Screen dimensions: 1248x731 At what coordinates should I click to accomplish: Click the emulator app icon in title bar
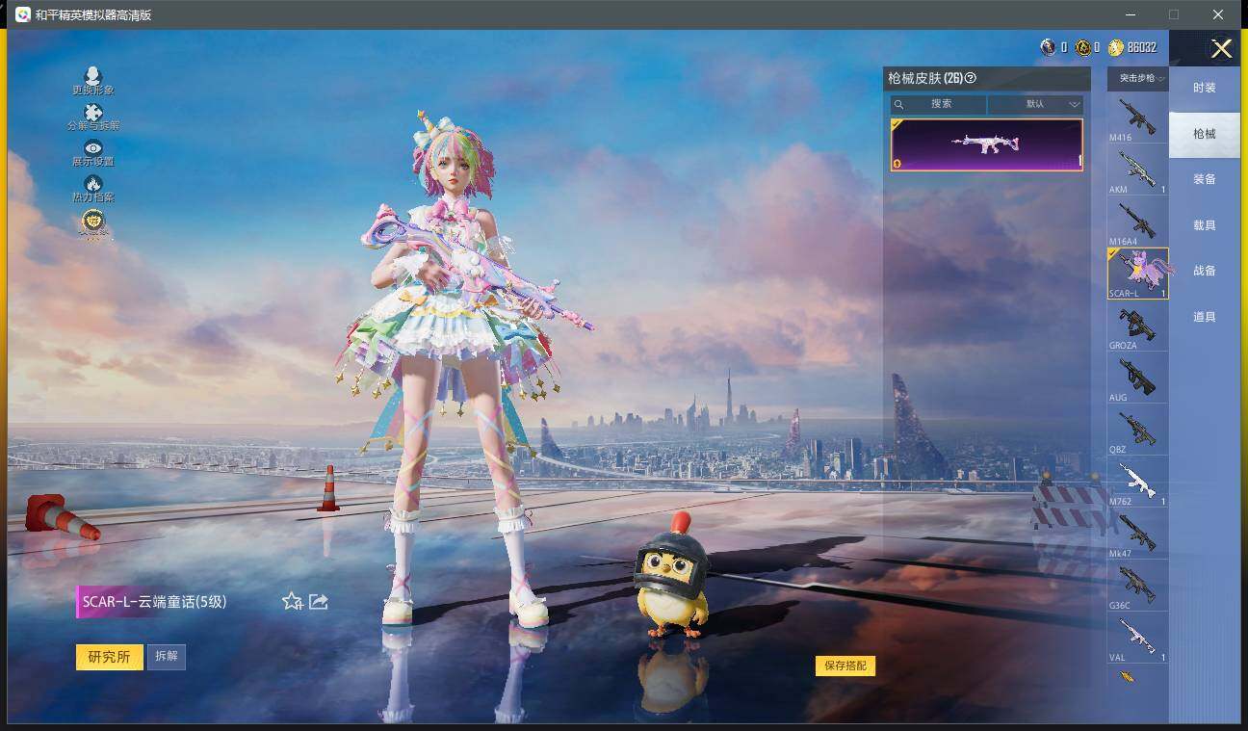pyautogui.click(x=22, y=14)
